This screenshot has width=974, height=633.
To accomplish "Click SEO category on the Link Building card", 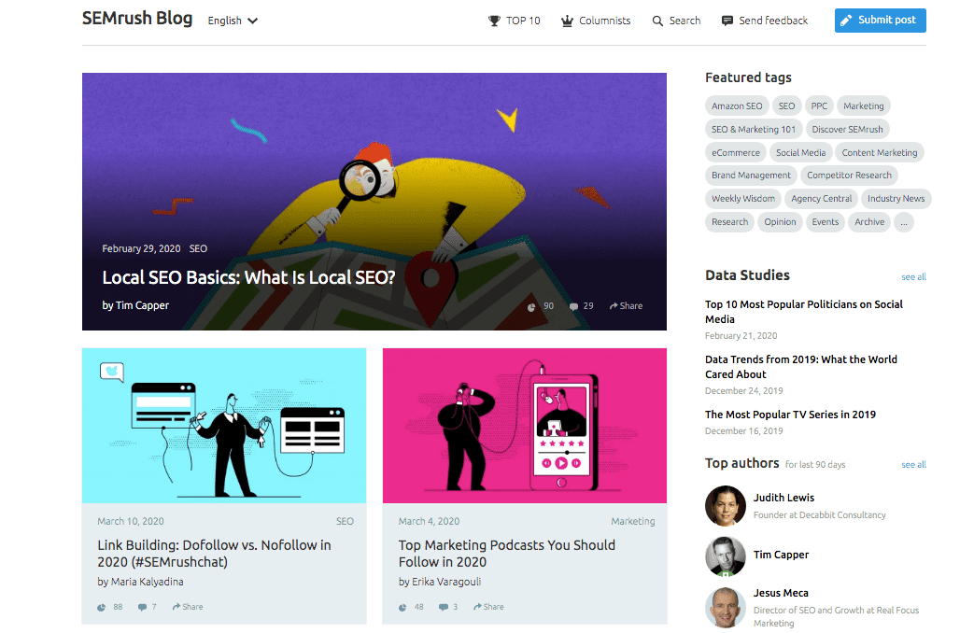I will 345,521.
